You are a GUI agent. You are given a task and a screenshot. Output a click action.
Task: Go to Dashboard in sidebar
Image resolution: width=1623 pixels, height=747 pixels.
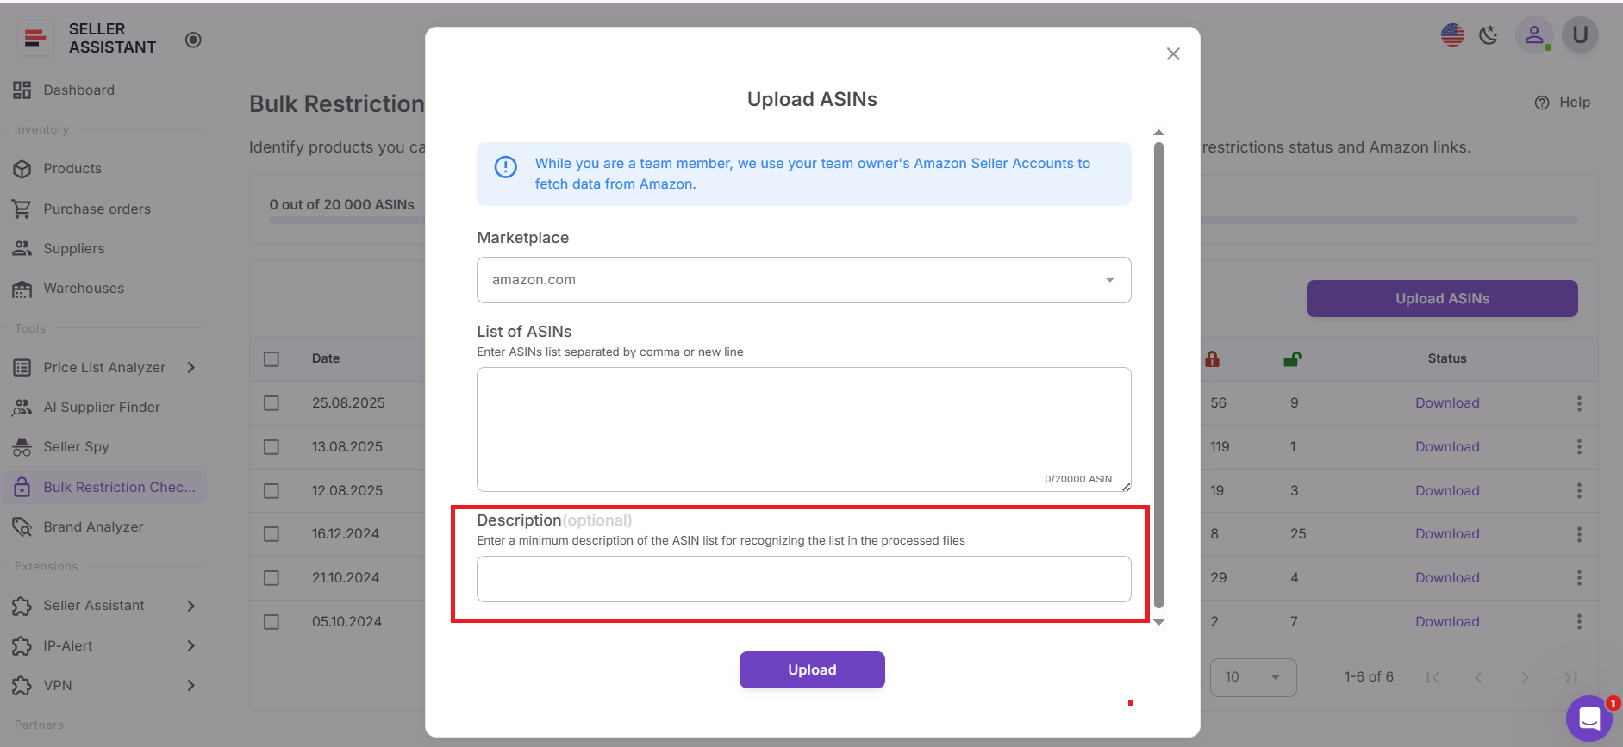[x=78, y=90]
